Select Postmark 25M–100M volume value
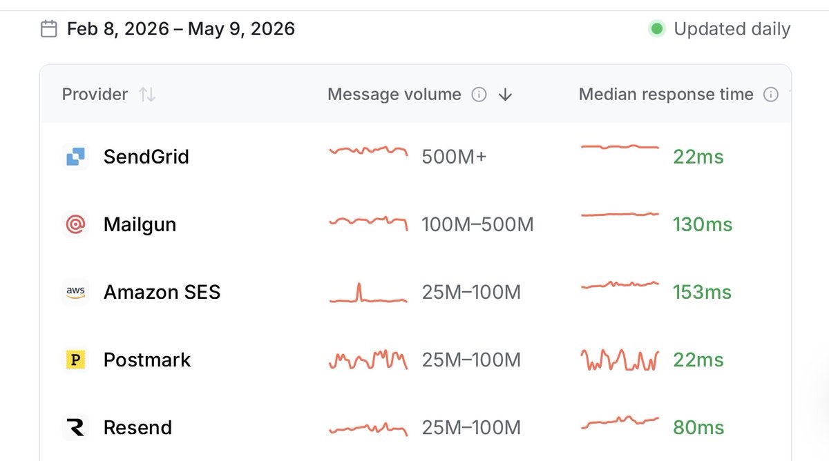829x461 pixels. pos(471,360)
